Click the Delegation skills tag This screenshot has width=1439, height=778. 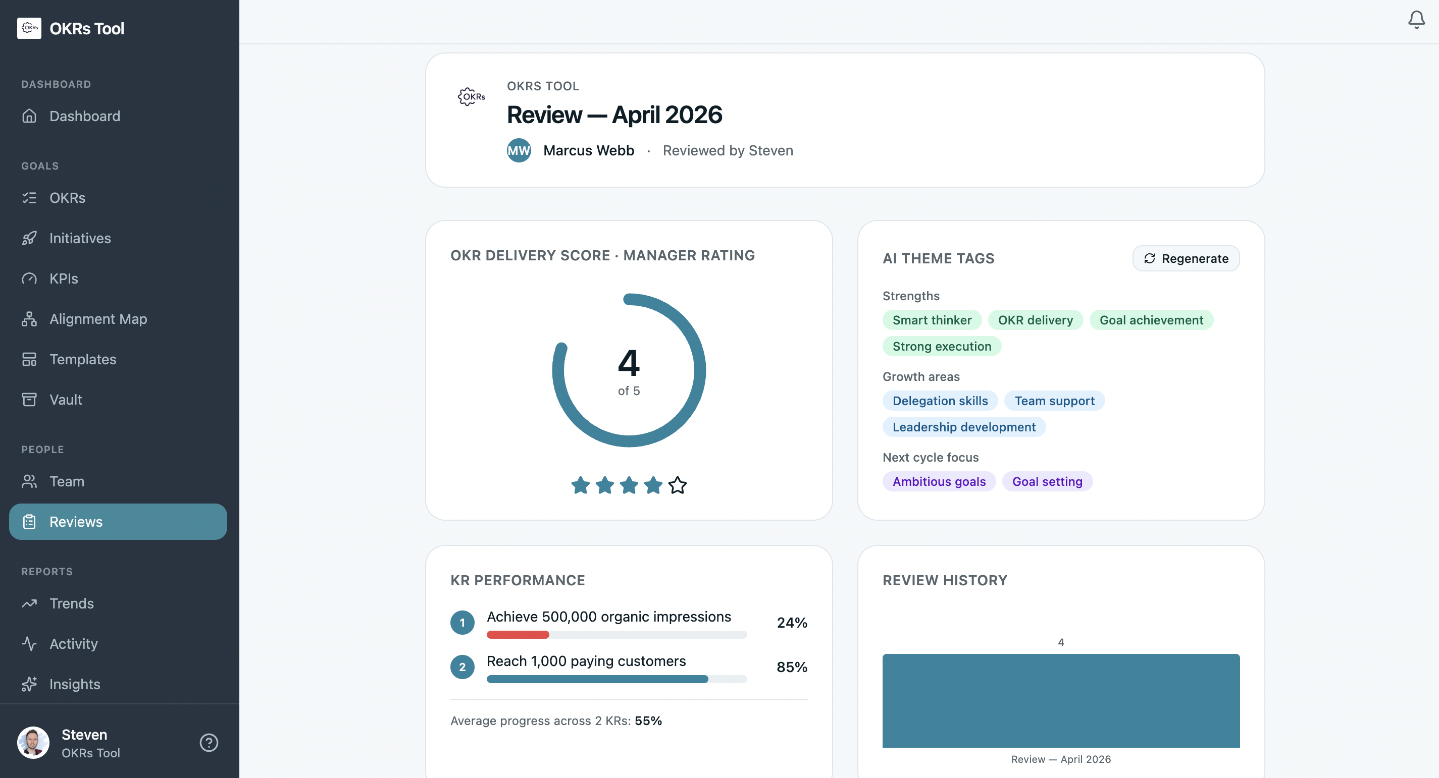940,400
